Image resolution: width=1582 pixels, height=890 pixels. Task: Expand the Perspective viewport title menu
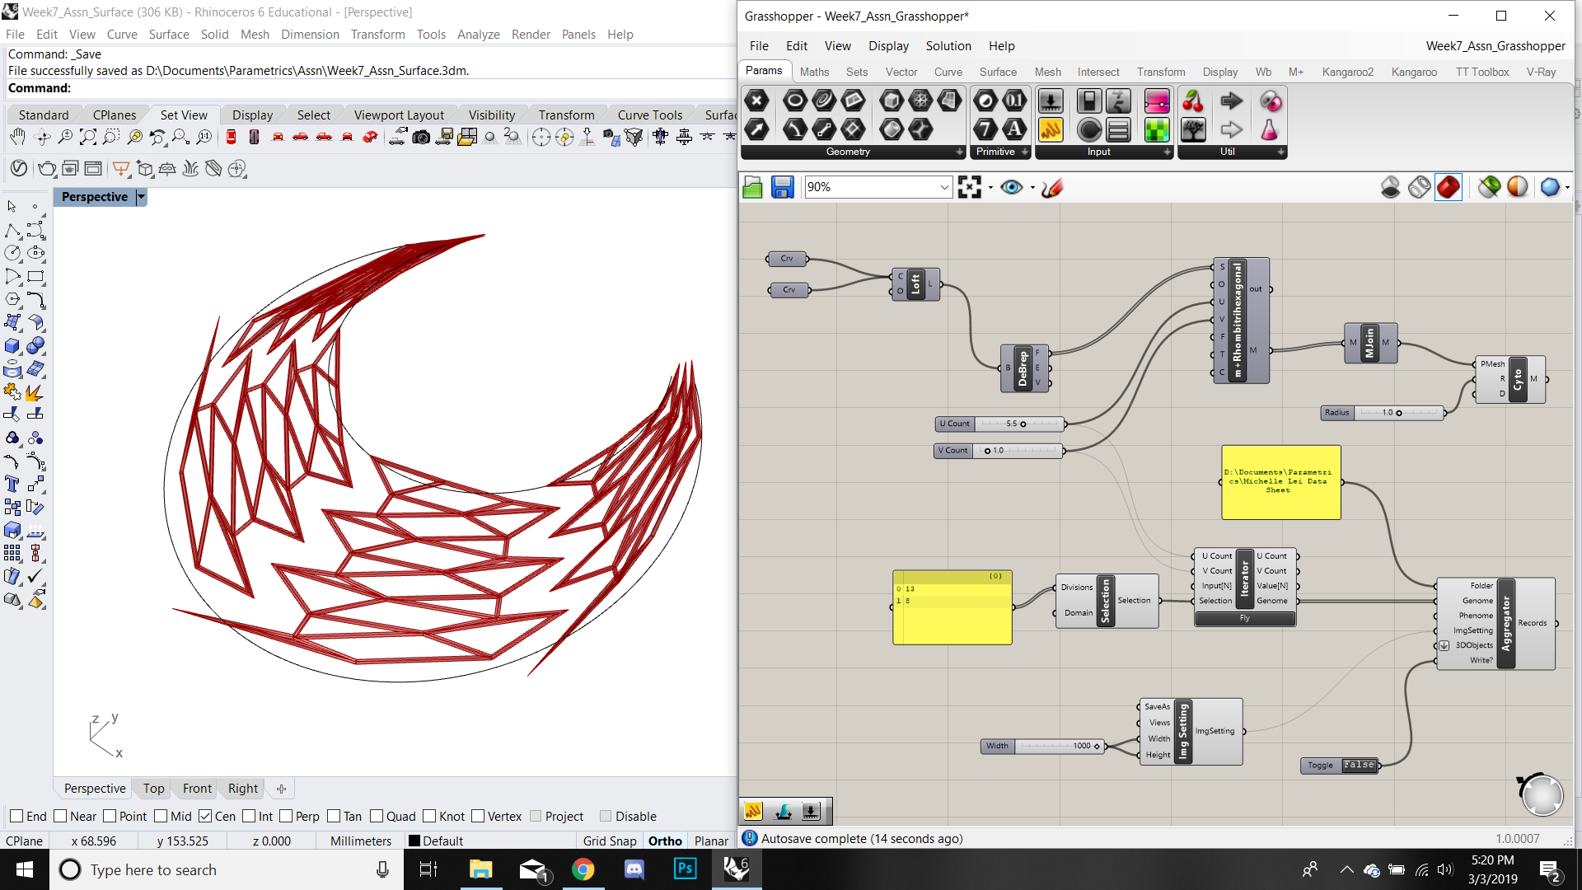point(141,197)
